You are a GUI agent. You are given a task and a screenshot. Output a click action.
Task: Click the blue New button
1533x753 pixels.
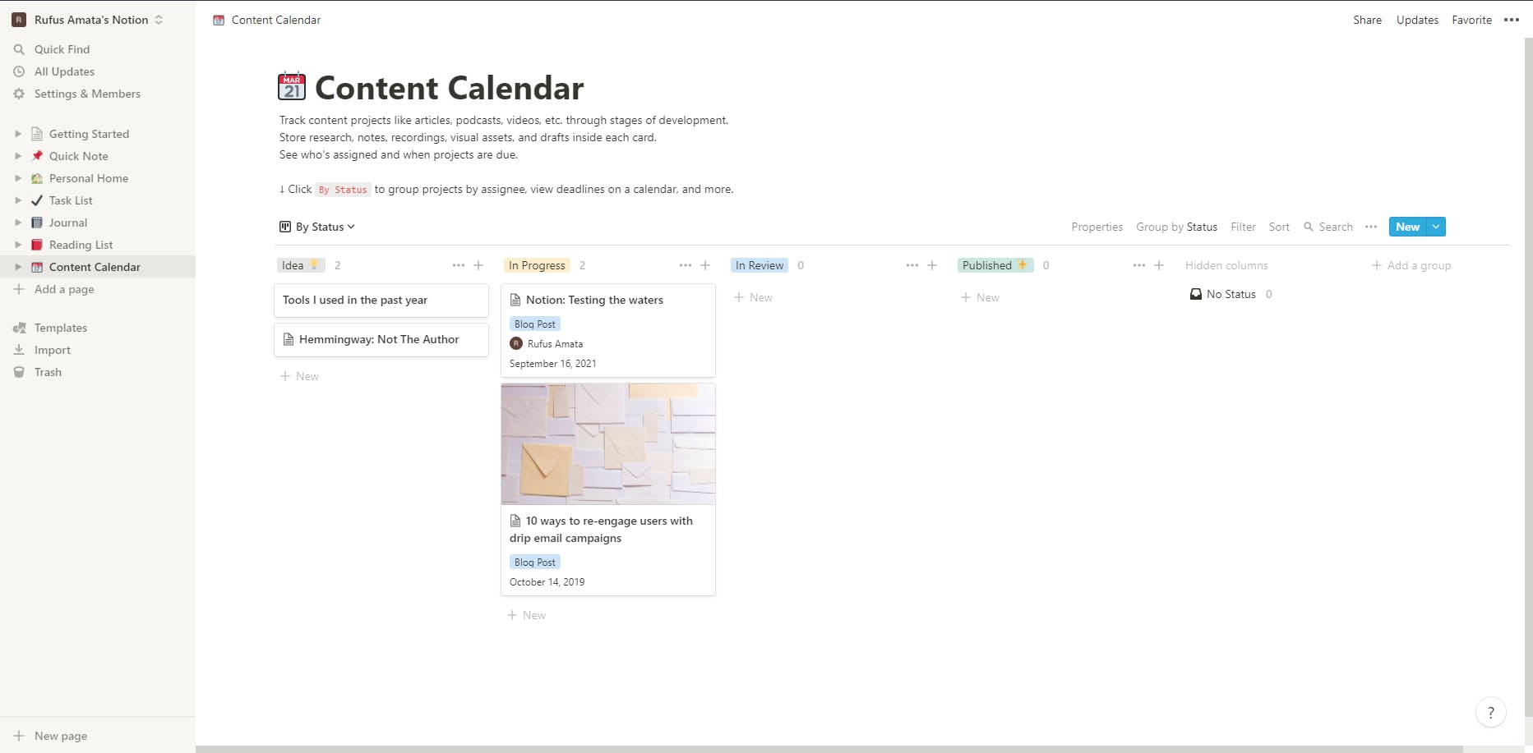[1408, 227]
